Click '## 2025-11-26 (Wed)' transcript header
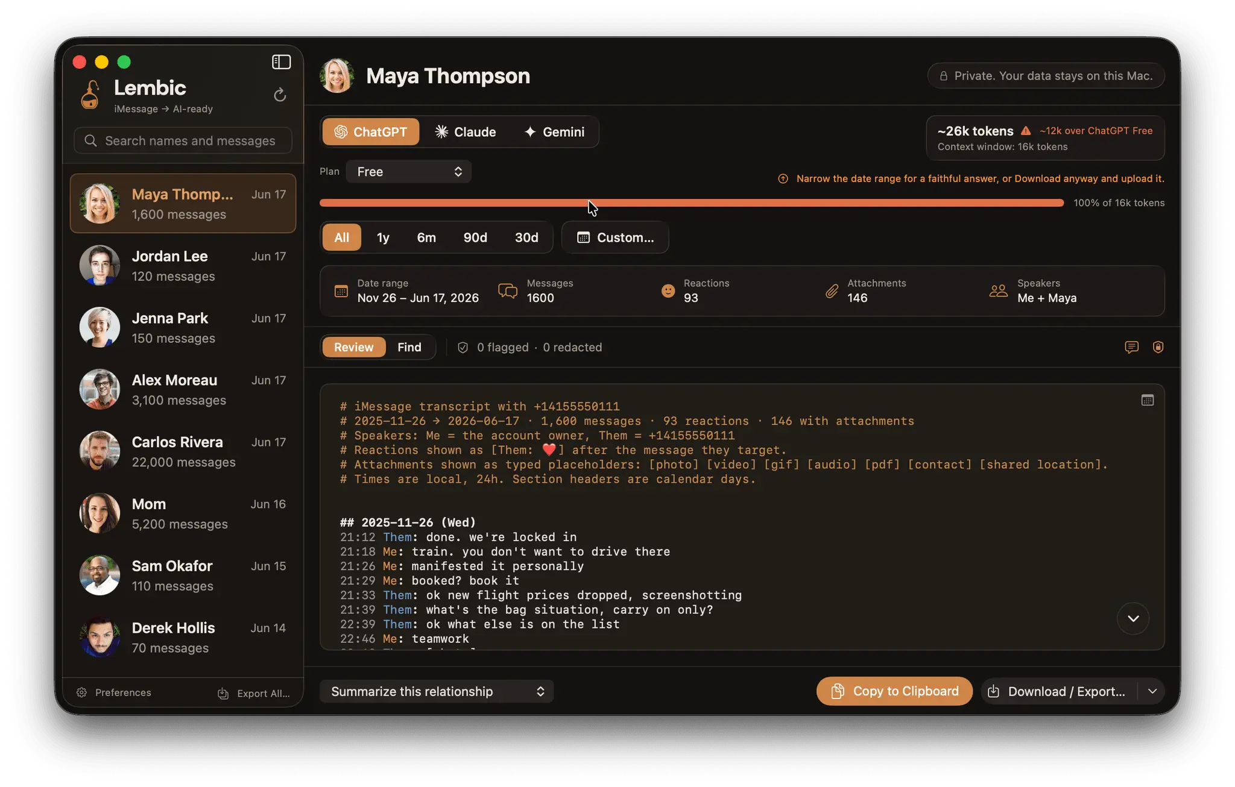The height and width of the screenshot is (787, 1235). coord(408,522)
